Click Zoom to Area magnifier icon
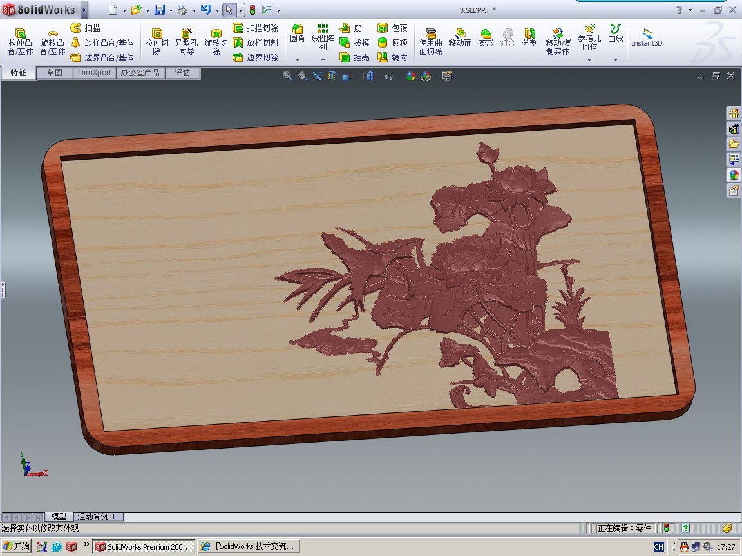This screenshot has height=556, width=742. point(302,76)
